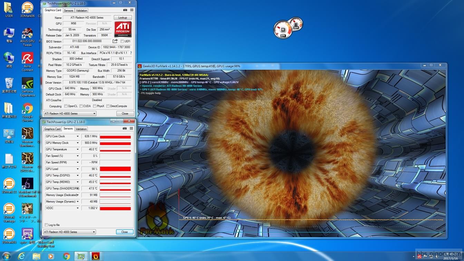This screenshot has width=464, height=261.
Task: Expand the GPU Temp.(MEMIO) sensor dropdown
Action: click(77, 182)
